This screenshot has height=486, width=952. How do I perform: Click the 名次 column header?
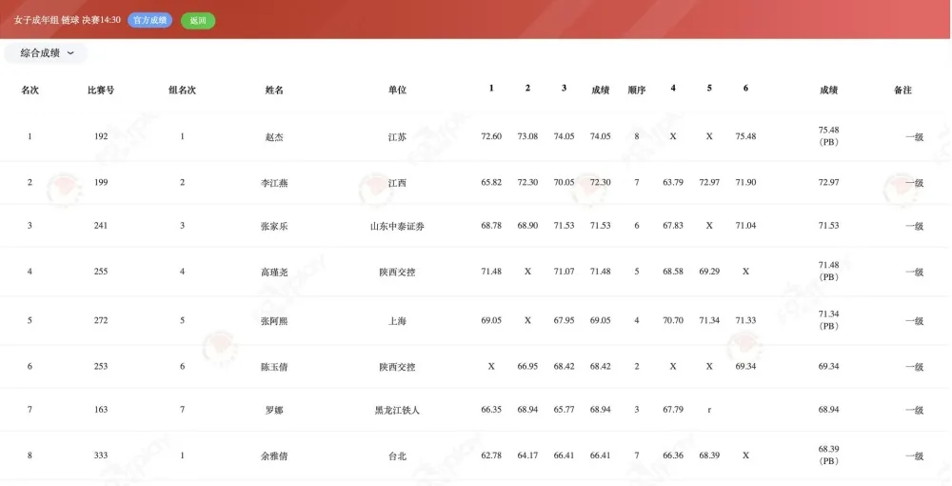[x=30, y=90]
